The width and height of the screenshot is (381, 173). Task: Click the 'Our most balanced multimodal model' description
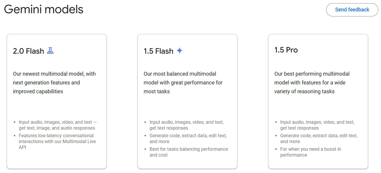pos(183,82)
